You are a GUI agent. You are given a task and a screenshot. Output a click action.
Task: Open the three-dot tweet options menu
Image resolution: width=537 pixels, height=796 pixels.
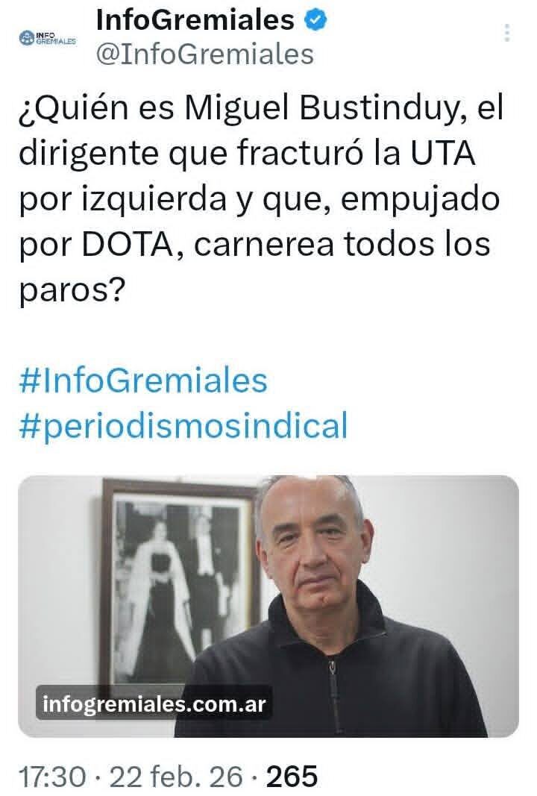[x=506, y=33]
